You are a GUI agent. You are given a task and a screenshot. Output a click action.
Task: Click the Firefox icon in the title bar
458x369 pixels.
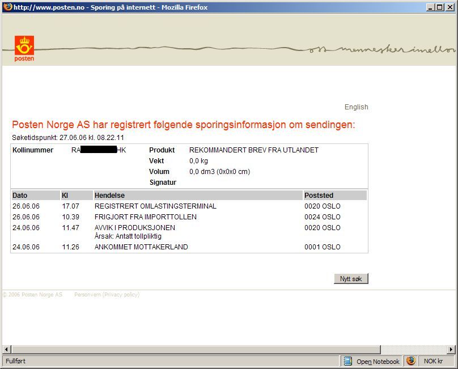8,7
